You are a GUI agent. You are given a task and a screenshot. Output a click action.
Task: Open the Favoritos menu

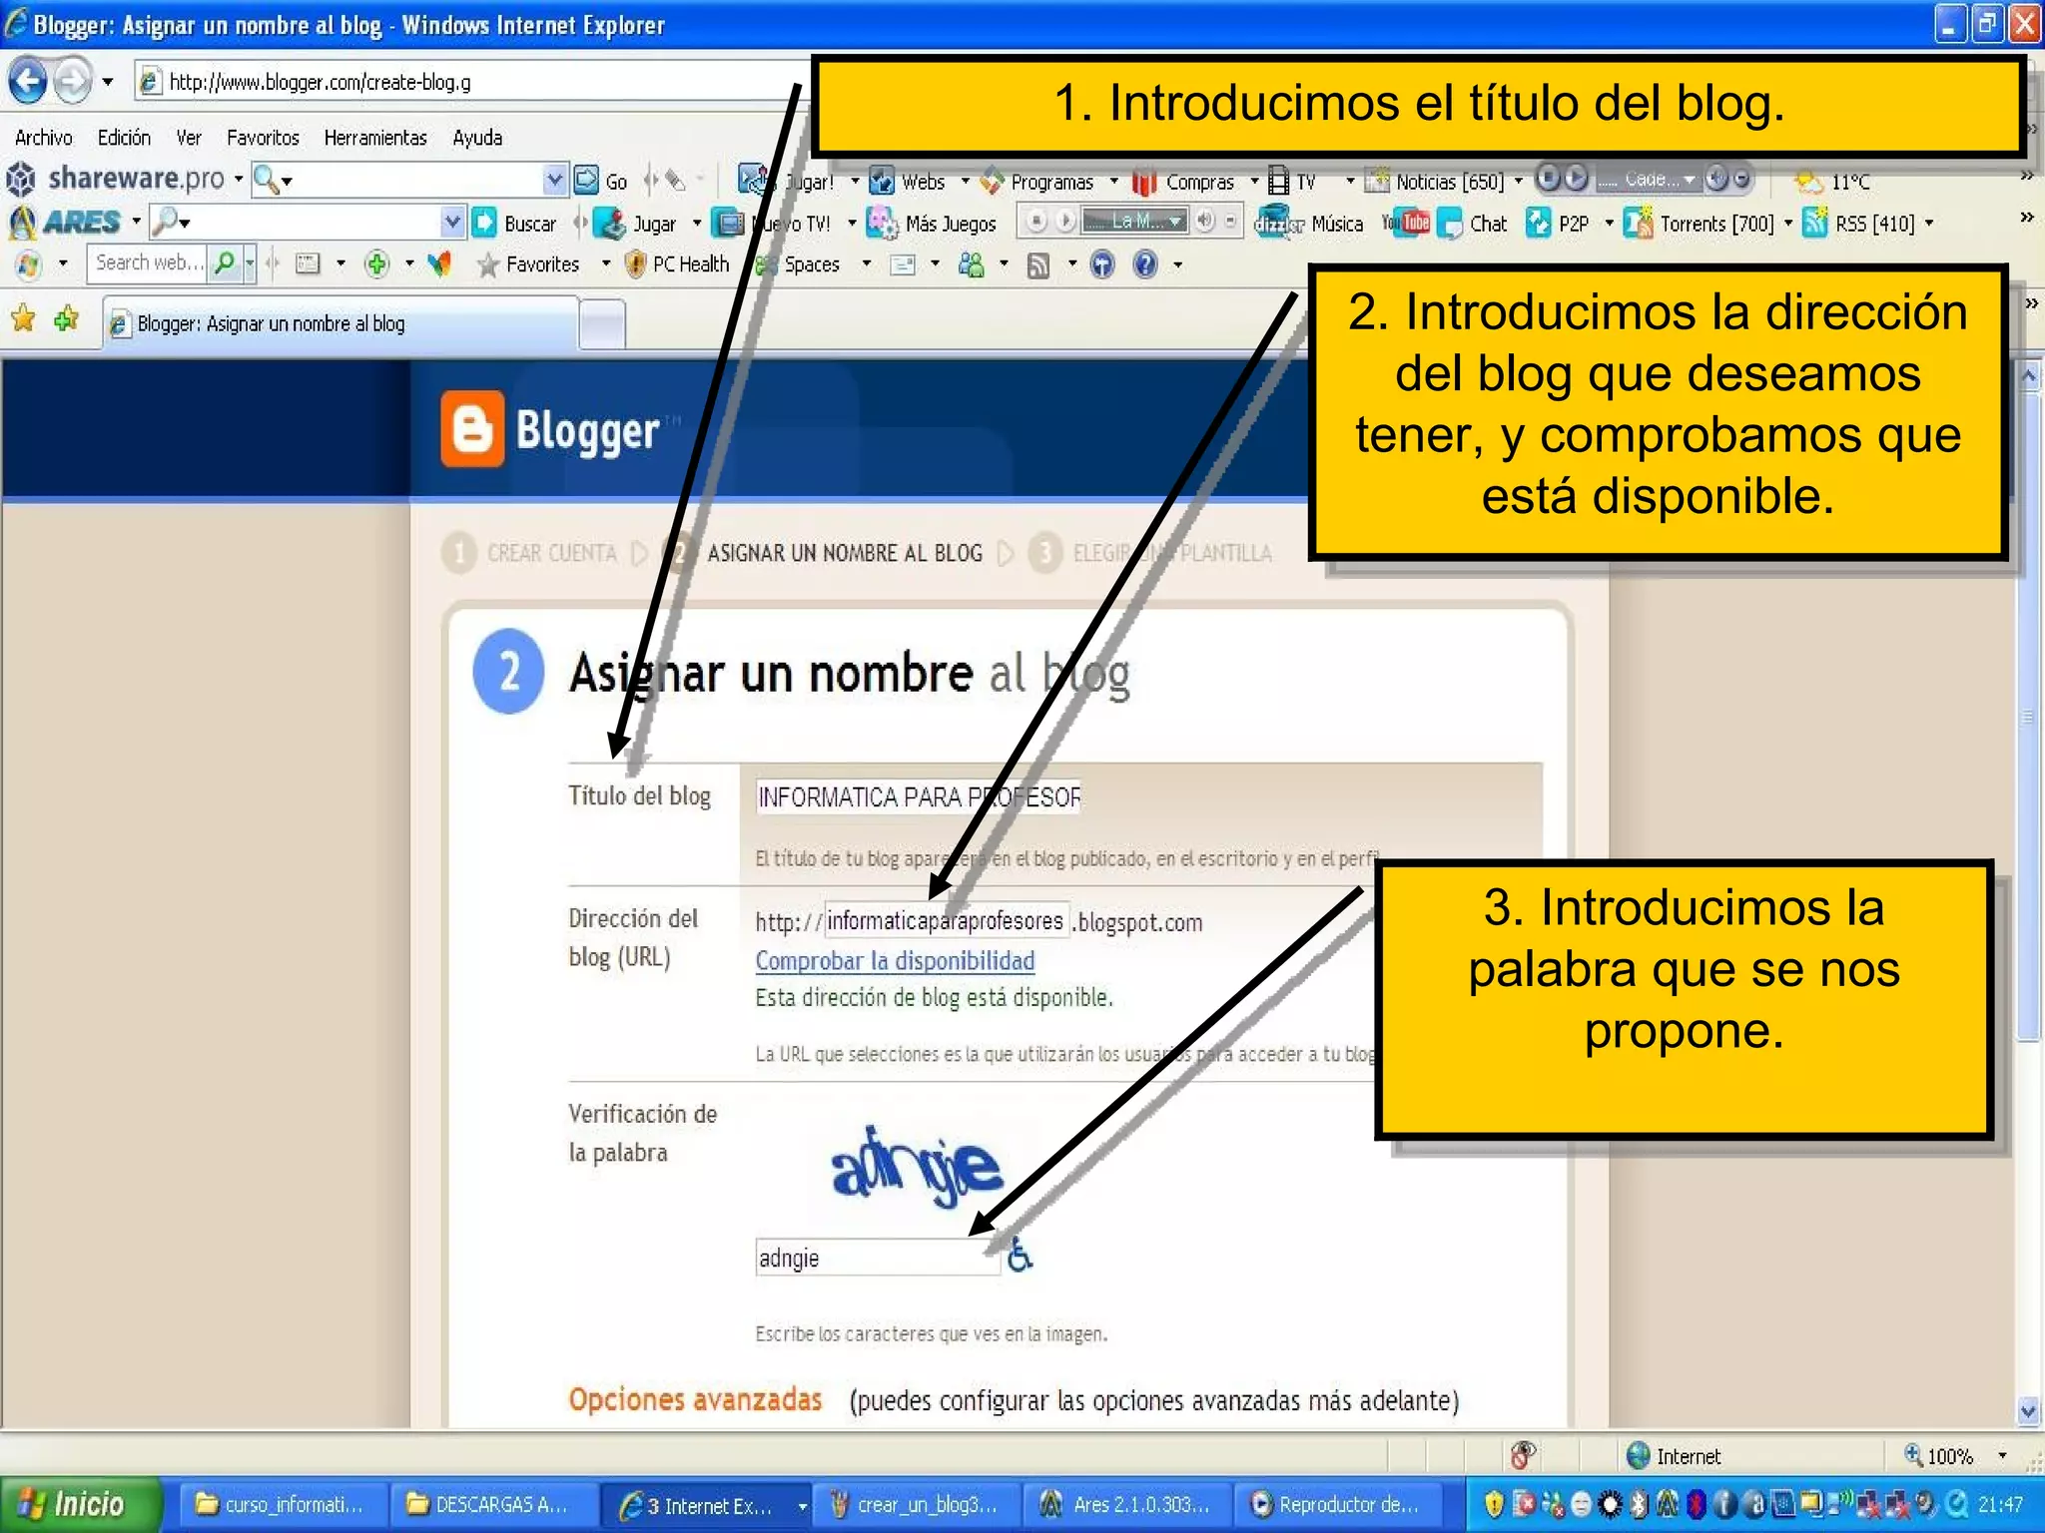tap(263, 138)
